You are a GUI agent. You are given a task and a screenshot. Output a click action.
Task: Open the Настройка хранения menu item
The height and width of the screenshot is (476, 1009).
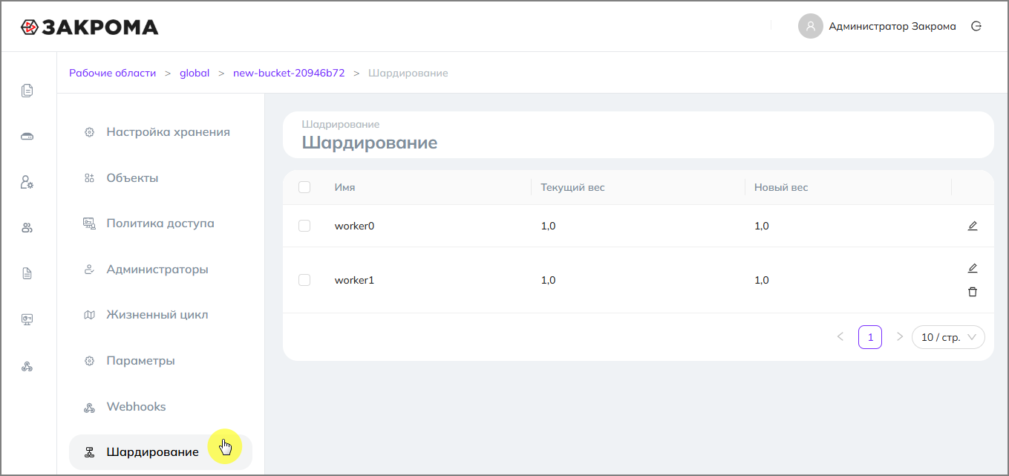click(168, 132)
